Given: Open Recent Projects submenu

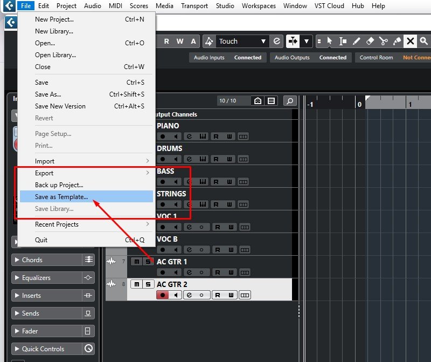Looking at the screenshot, I should pyautogui.click(x=86, y=224).
